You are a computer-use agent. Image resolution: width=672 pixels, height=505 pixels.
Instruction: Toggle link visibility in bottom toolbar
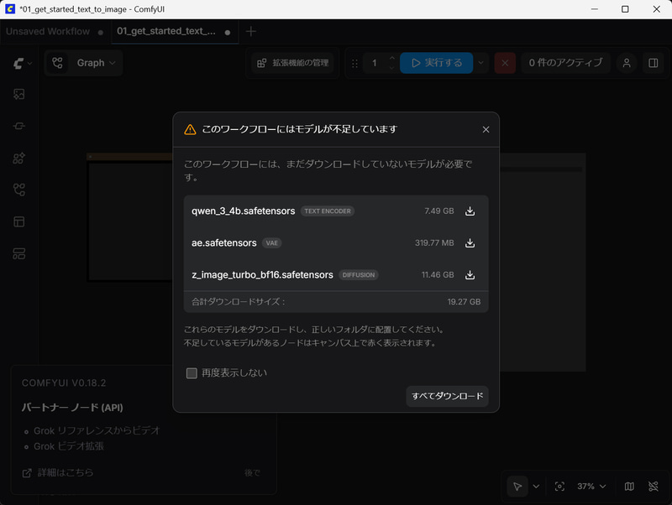click(x=654, y=487)
